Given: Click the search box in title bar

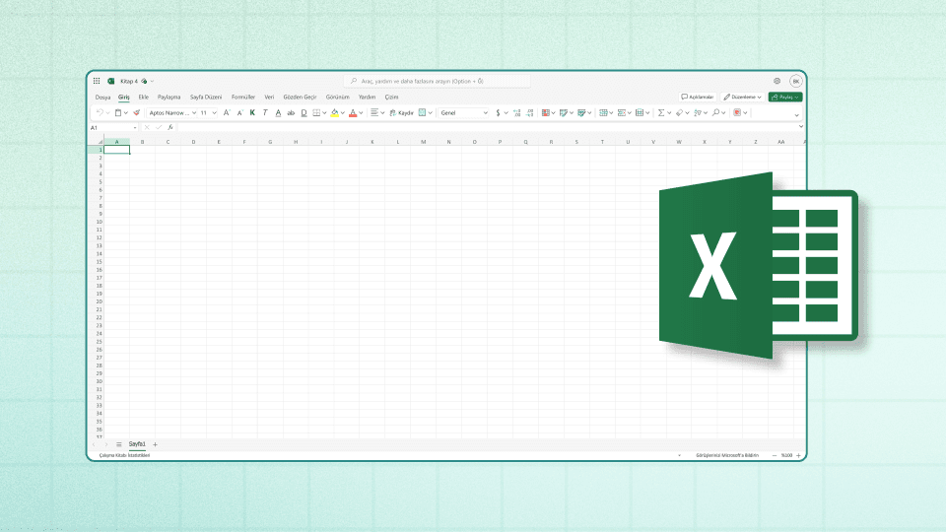Looking at the screenshot, I should pos(439,81).
